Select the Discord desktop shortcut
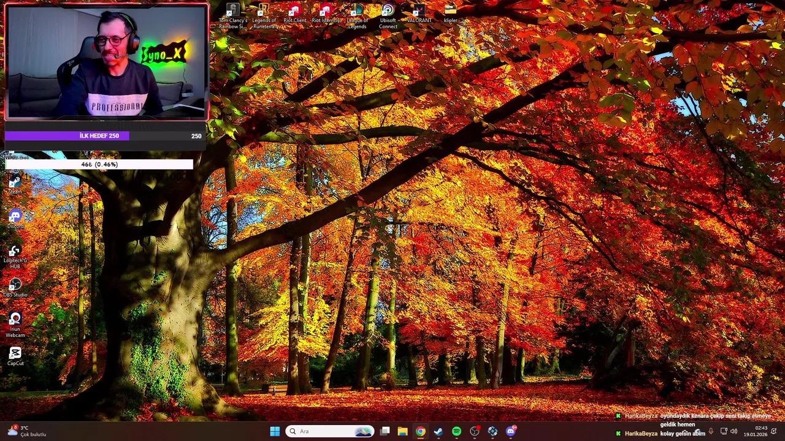This screenshot has width=785, height=441. (x=15, y=219)
